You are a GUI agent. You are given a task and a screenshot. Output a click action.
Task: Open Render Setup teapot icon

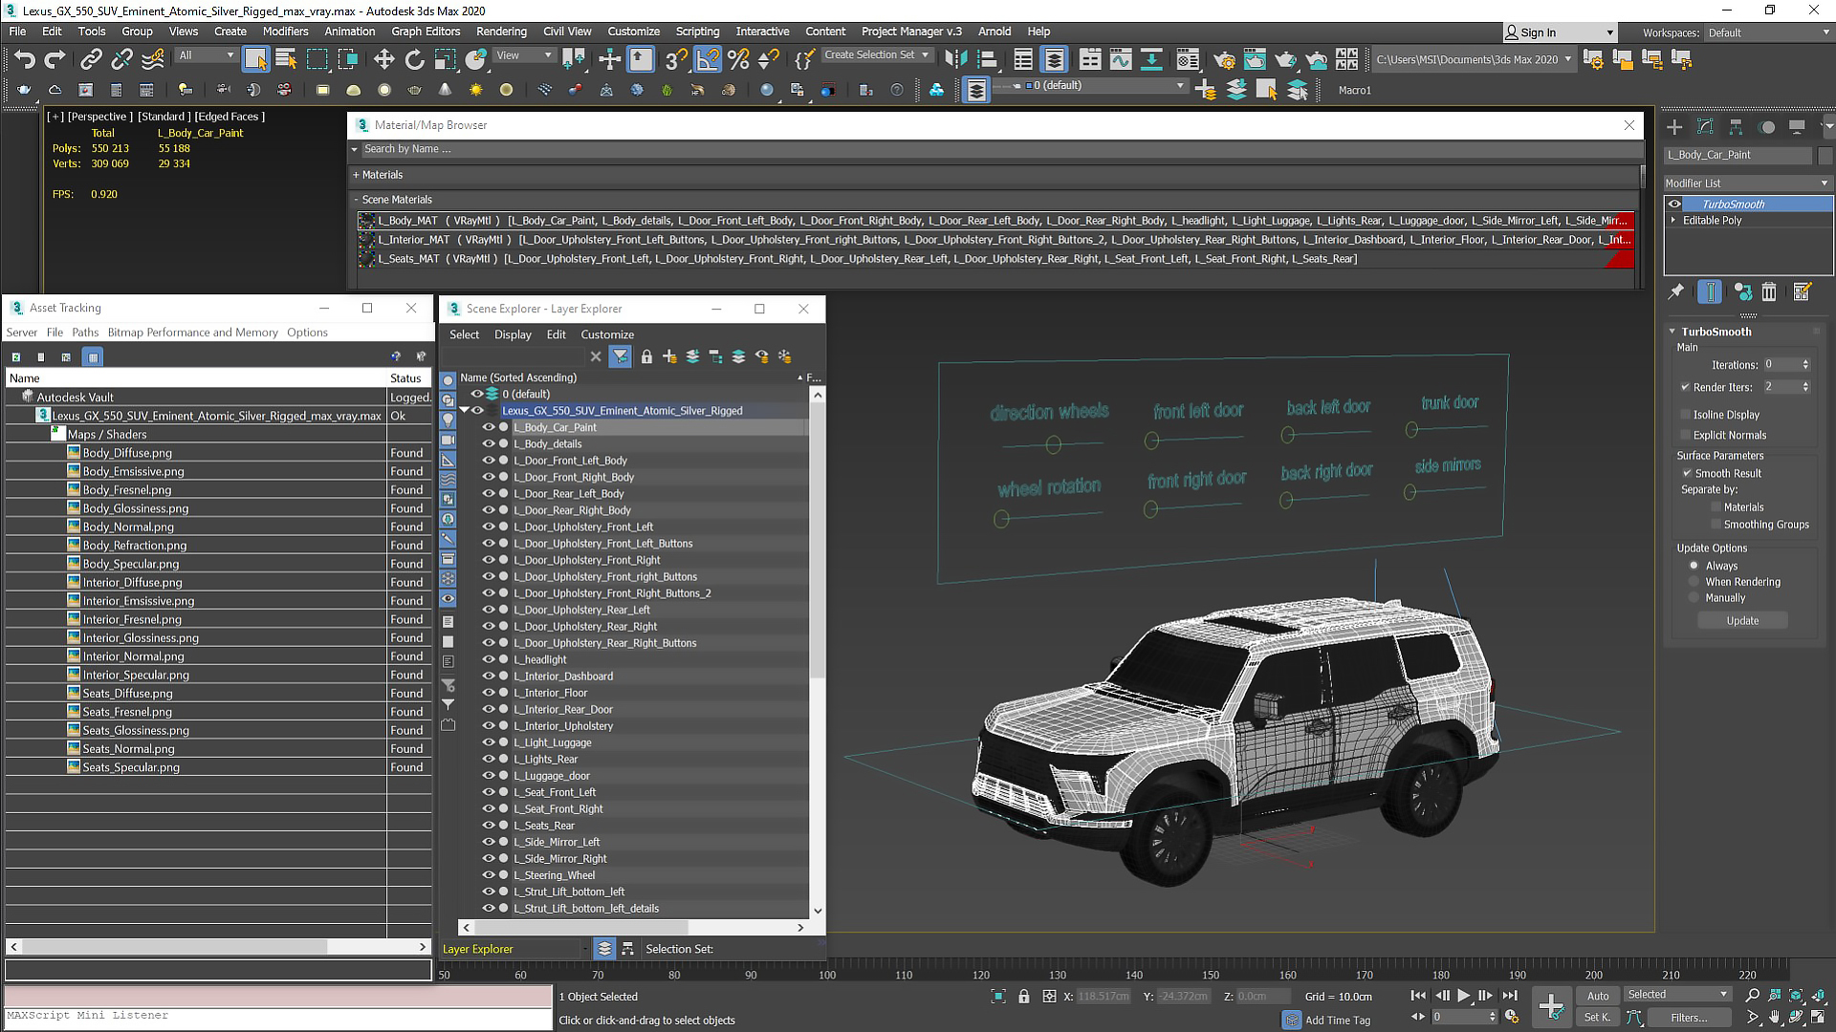pos(1224,59)
